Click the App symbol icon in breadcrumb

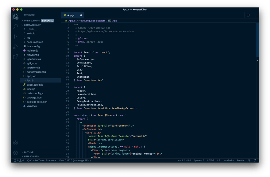(110, 21)
